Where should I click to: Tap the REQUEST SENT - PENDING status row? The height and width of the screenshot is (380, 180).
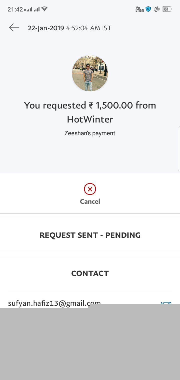point(90,235)
